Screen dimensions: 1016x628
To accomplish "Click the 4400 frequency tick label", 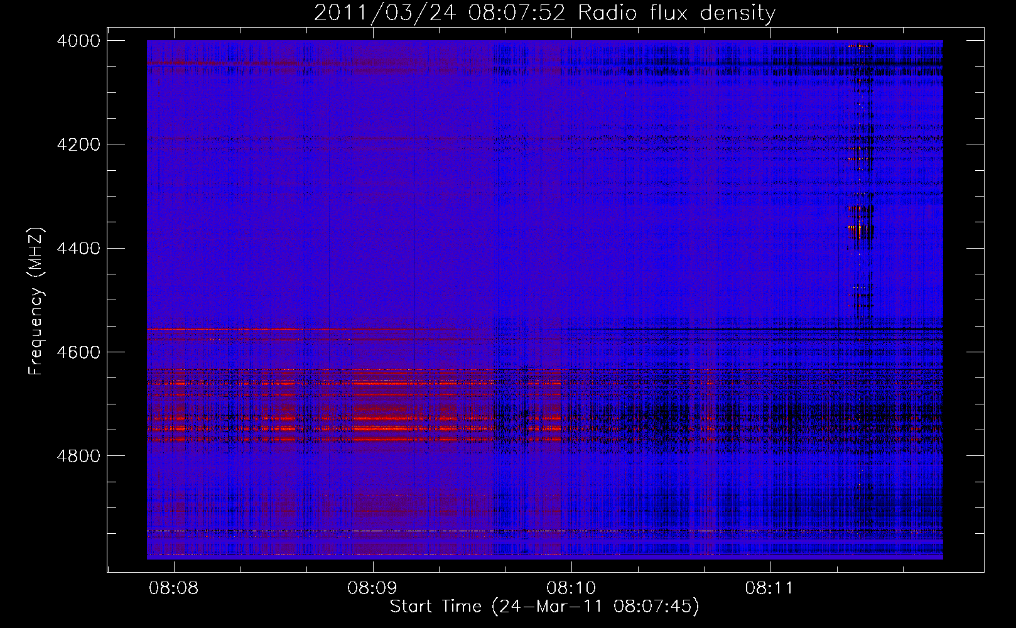I will [78, 248].
